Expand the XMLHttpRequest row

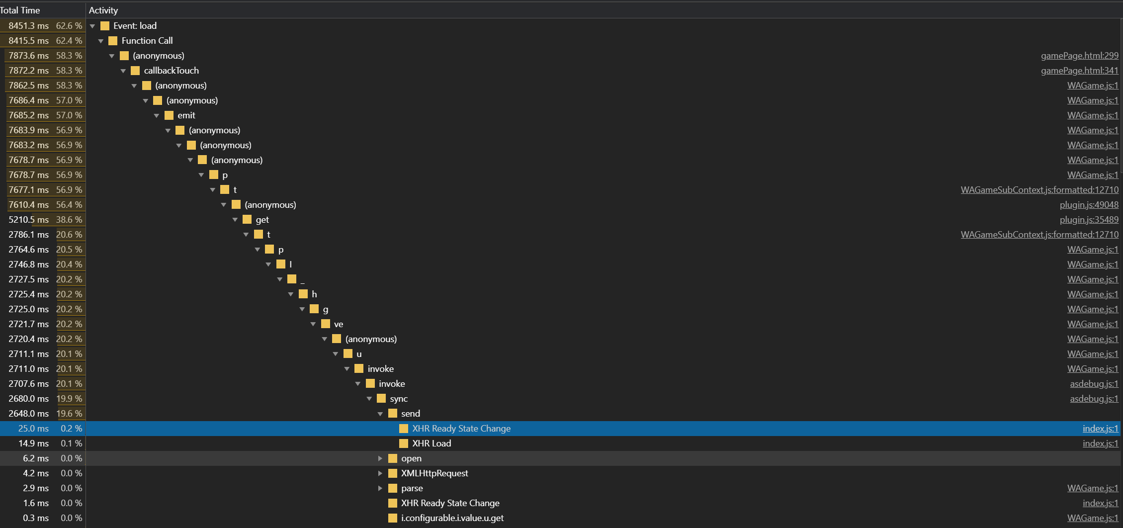pyautogui.click(x=380, y=473)
